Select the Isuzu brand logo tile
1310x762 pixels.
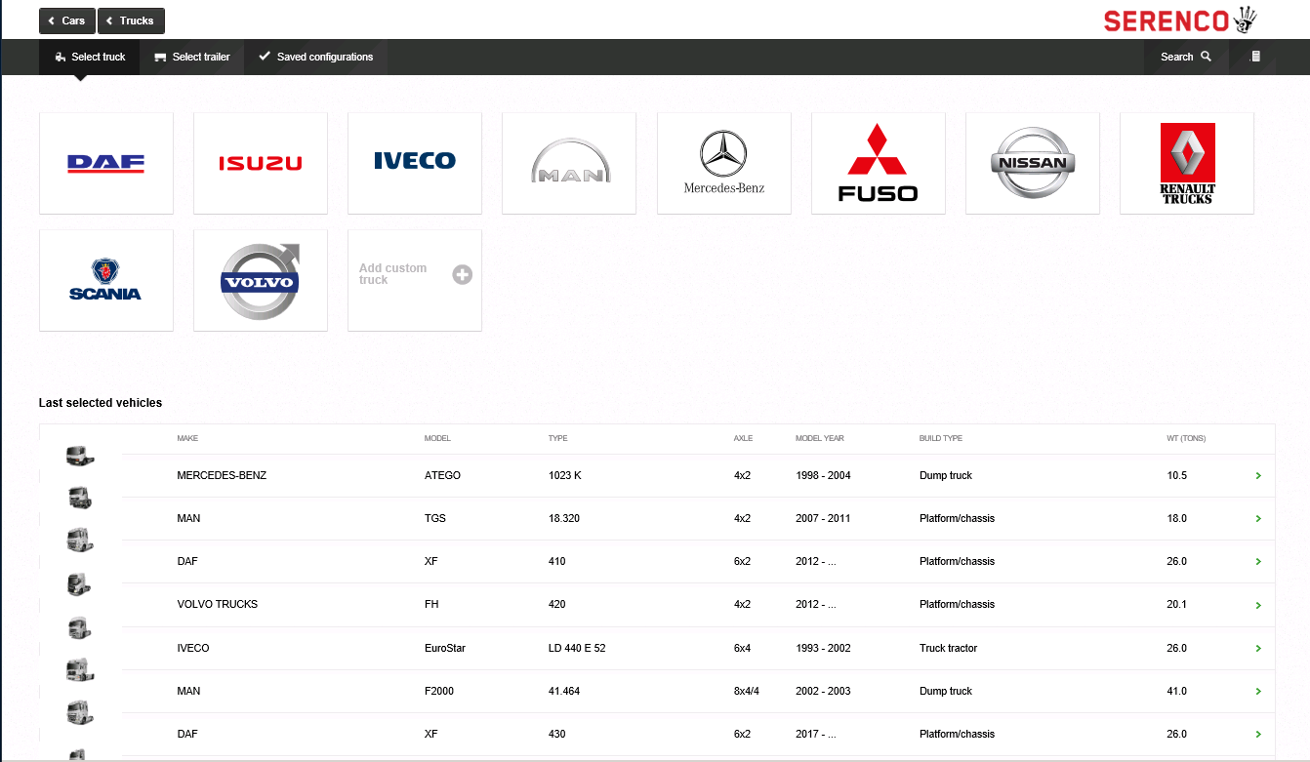click(x=261, y=164)
